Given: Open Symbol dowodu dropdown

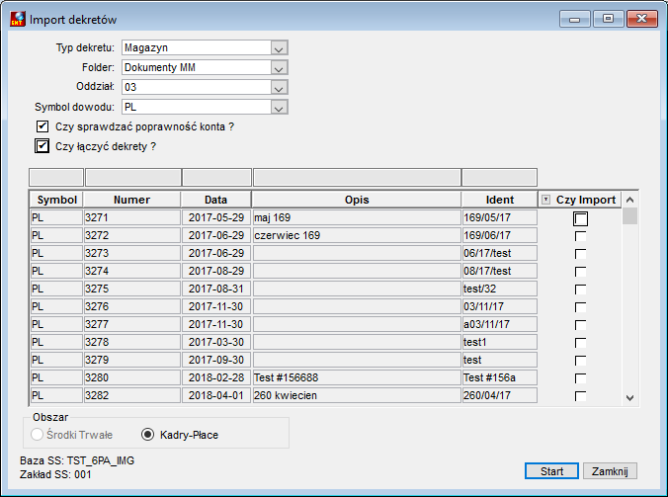Looking at the screenshot, I should coord(279,107).
